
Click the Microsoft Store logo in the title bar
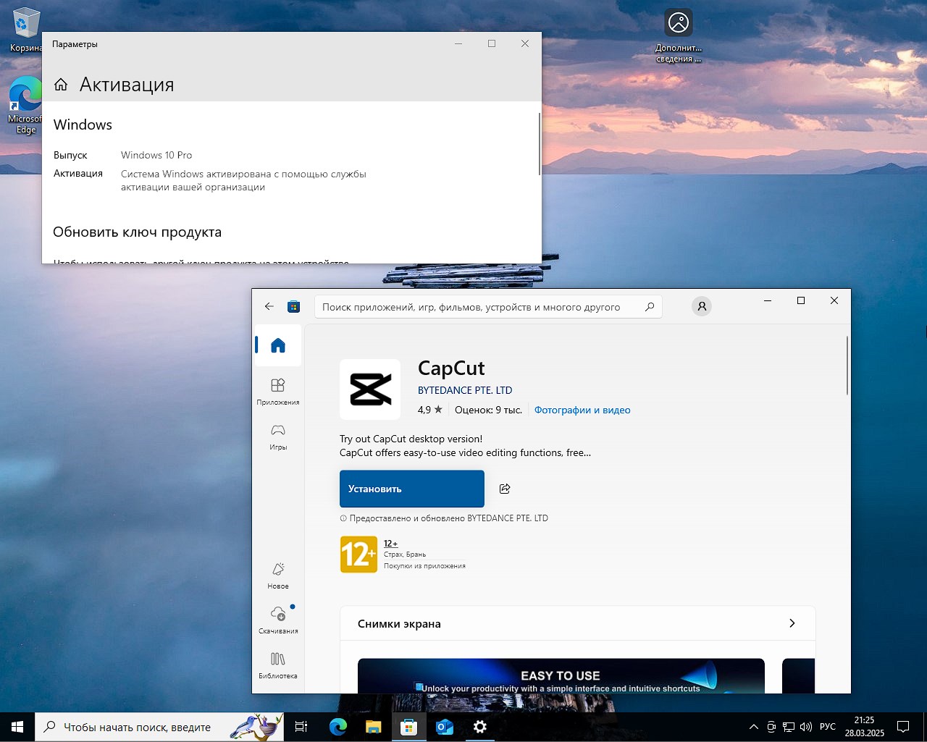[x=293, y=307]
